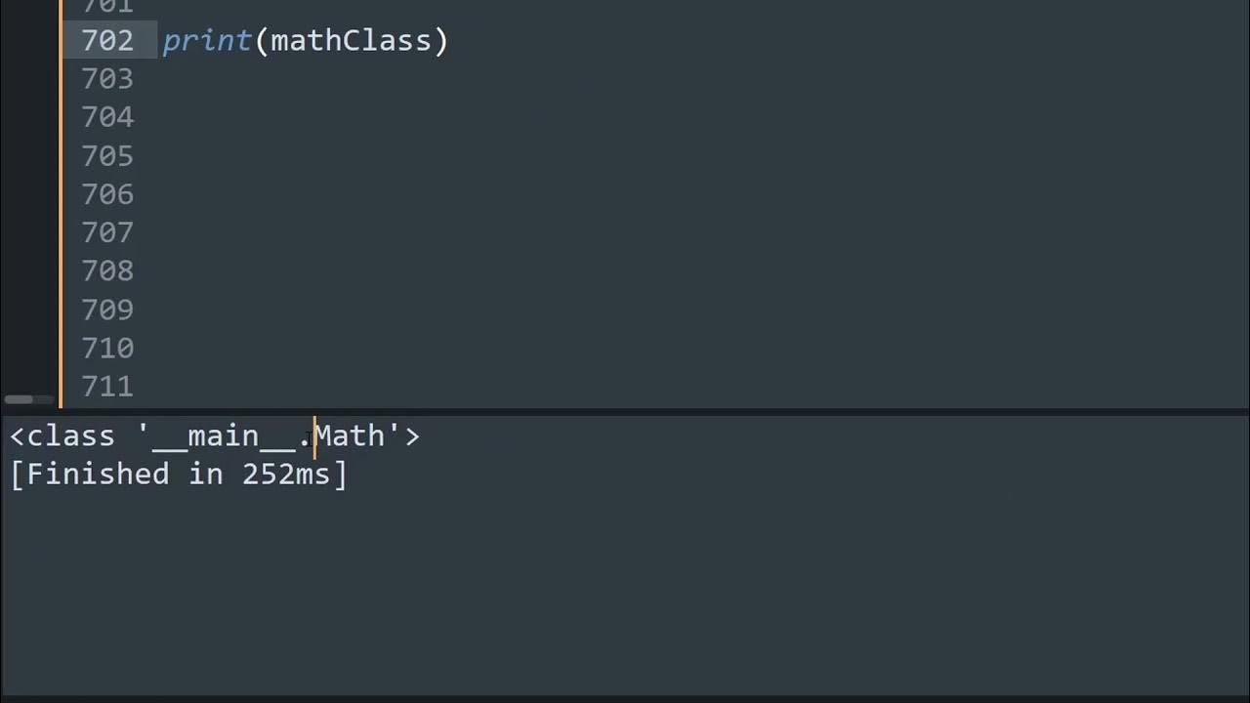Click gutter line number 706

click(107, 193)
